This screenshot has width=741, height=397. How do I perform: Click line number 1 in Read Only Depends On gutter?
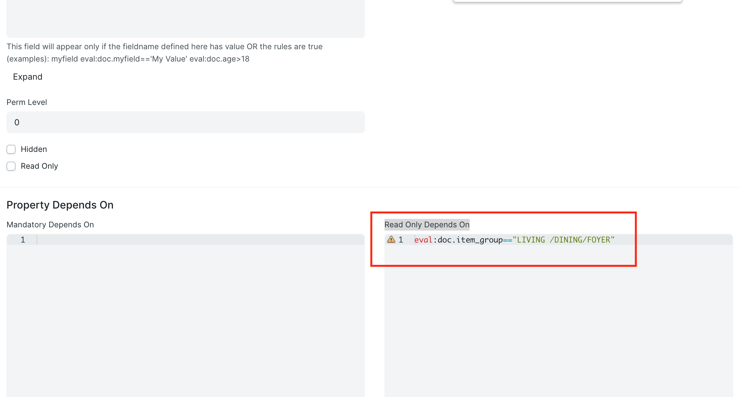click(401, 240)
